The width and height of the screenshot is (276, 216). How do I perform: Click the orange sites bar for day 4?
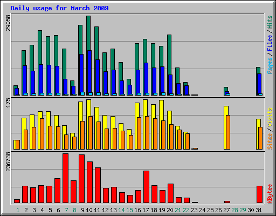[42, 134]
